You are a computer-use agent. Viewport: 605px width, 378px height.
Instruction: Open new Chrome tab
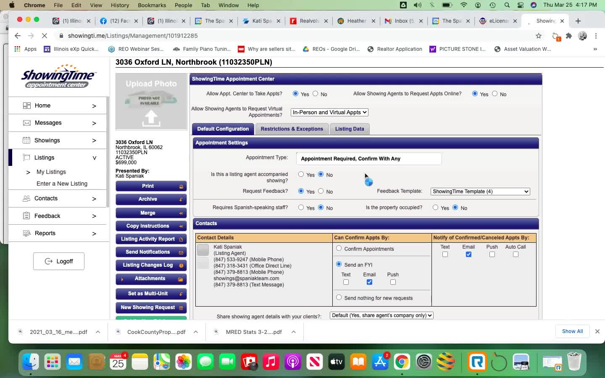pyautogui.click(x=578, y=21)
